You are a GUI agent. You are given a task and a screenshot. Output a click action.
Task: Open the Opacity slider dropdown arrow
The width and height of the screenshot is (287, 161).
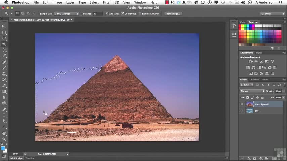[284, 91]
